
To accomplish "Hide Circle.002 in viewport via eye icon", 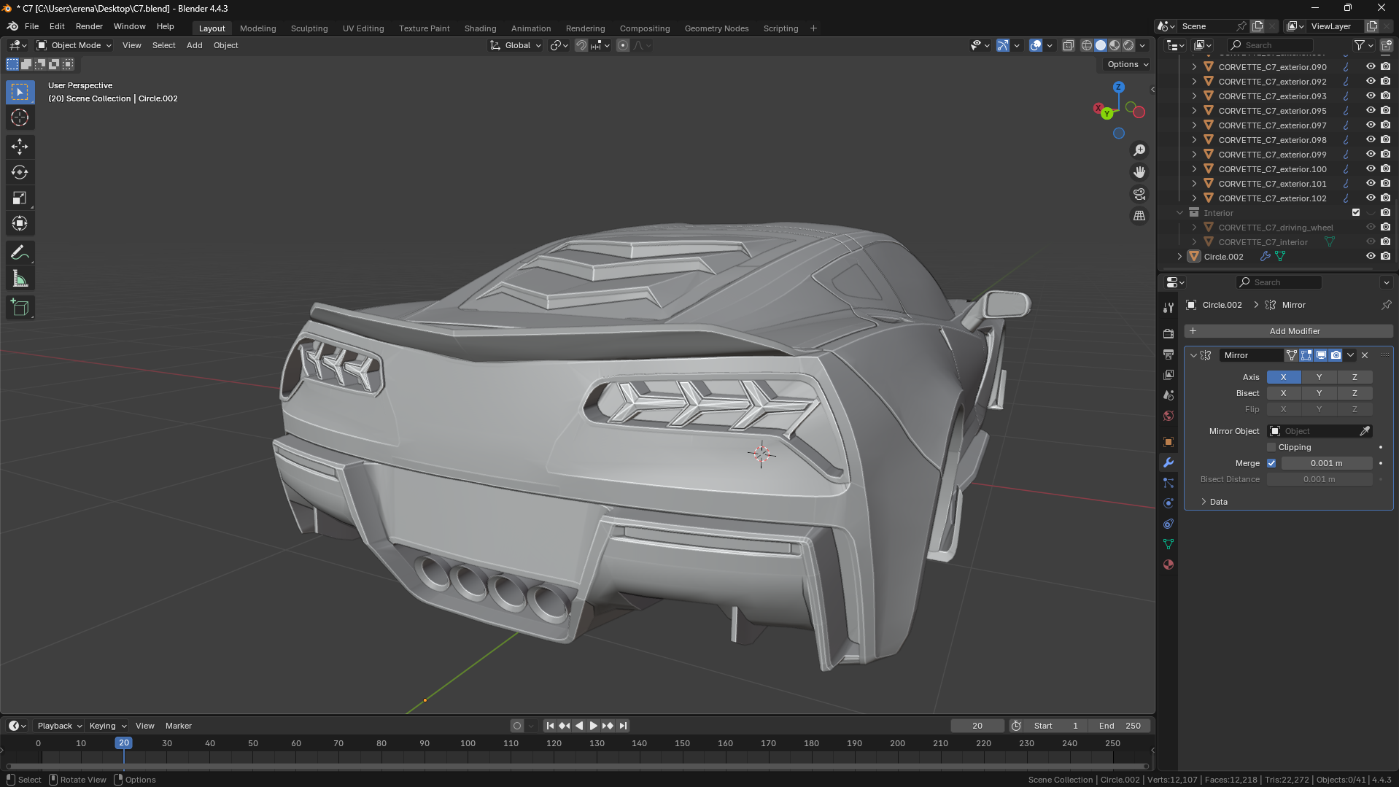I will (1371, 257).
